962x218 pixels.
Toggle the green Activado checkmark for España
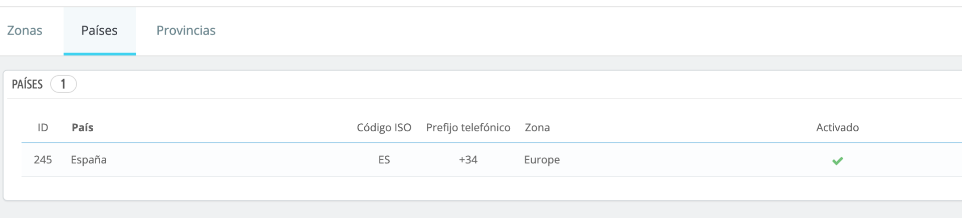(837, 160)
